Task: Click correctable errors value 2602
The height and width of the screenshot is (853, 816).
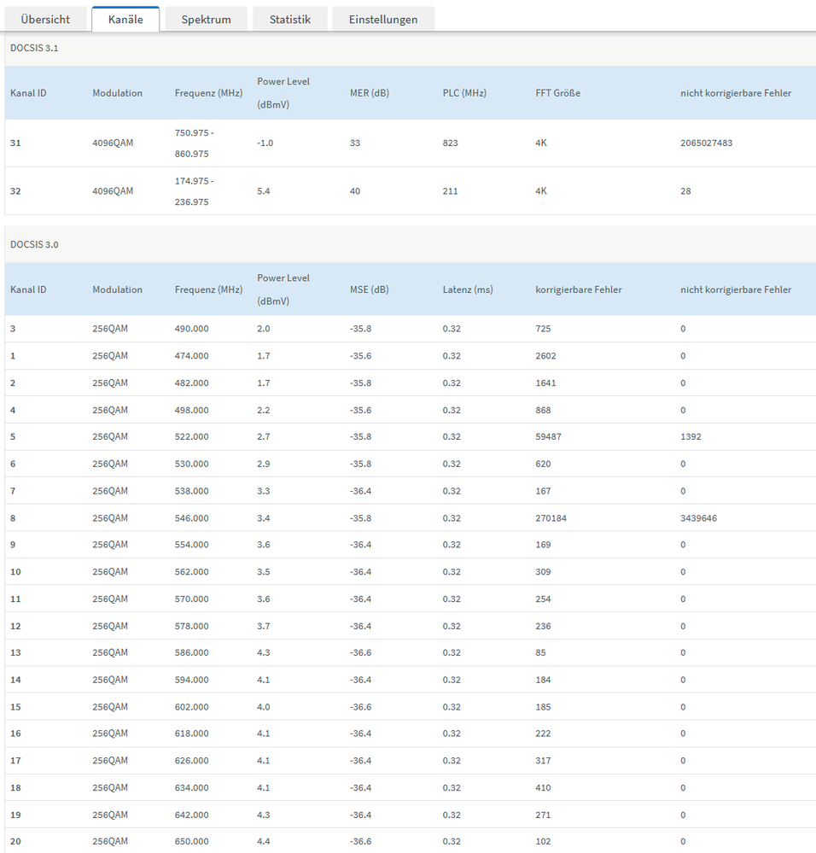Action: click(x=545, y=356)
